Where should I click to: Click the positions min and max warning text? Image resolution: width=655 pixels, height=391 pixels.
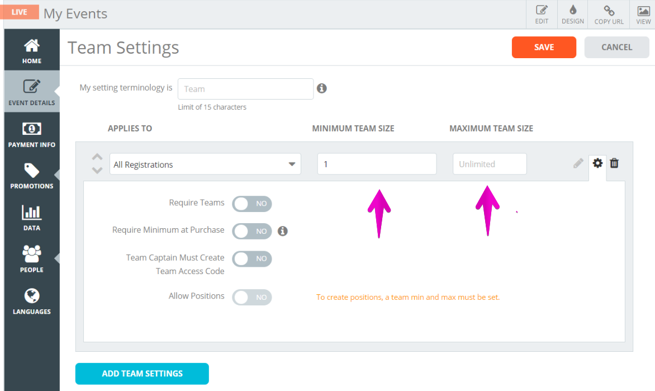[408, 298]
